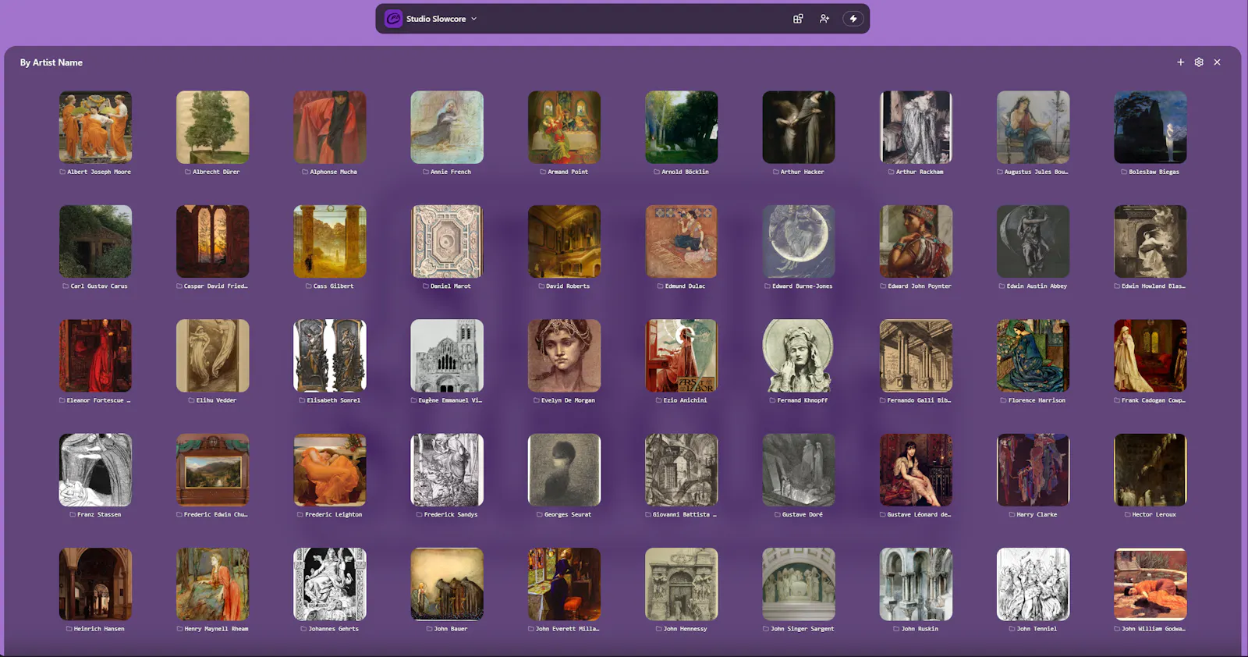Open the Alphonse Mucha folder thumbnail
The image size is (1248, 657).
(x=330, y=127)
